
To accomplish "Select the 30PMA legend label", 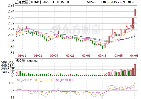I will click(x=127, y=2).
